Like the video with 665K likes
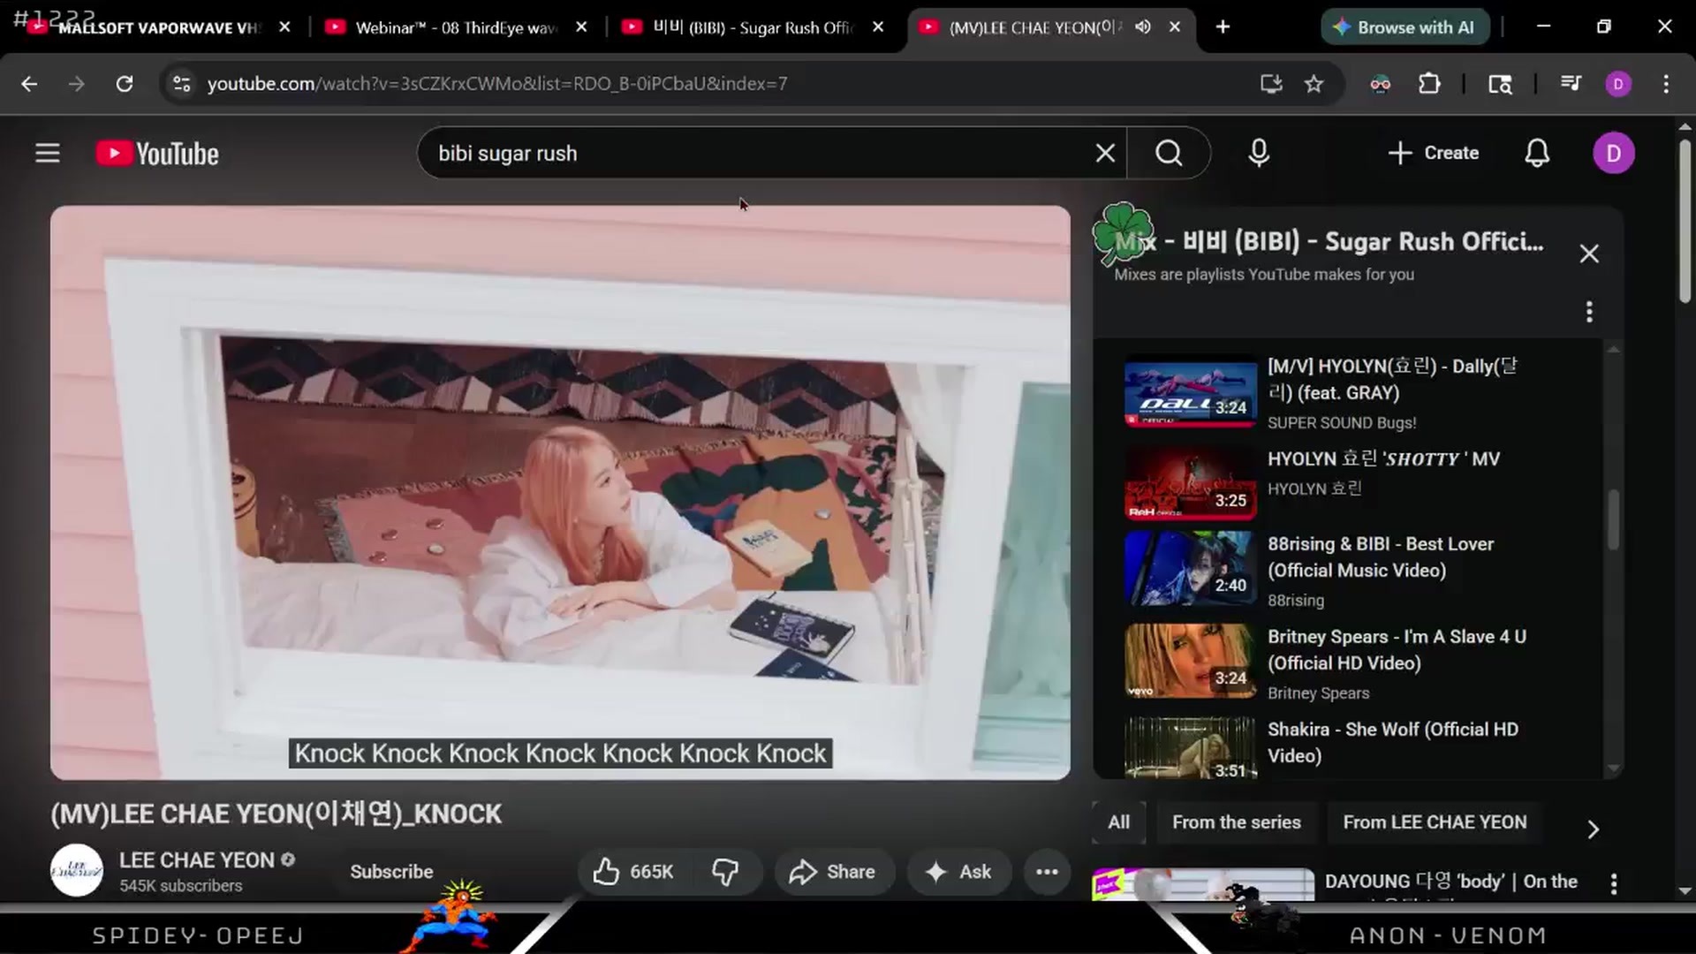Screen dimensions: 1696x954 (633, 872)
